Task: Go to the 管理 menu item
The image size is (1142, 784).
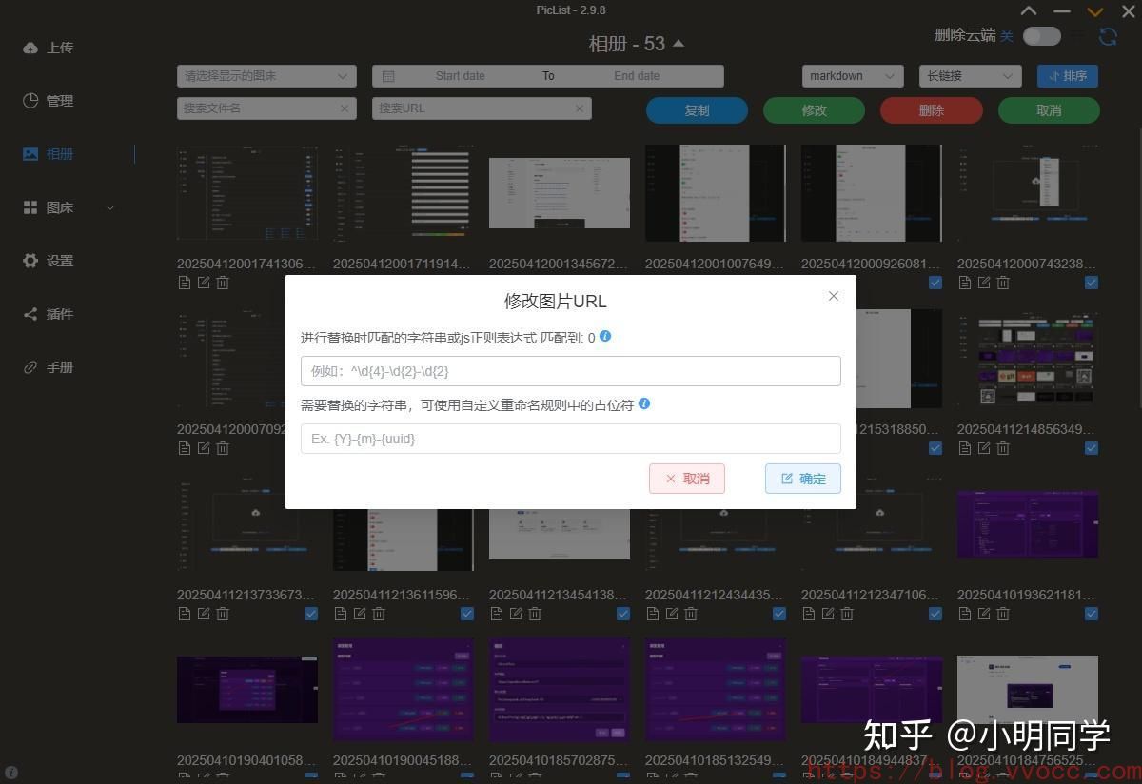Action: click(59, 101)
